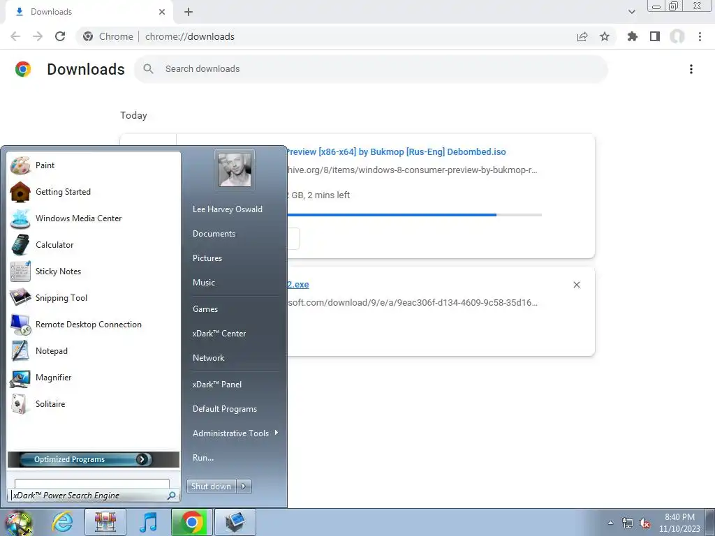Open Downloads page more actions menu

(691, 69)
